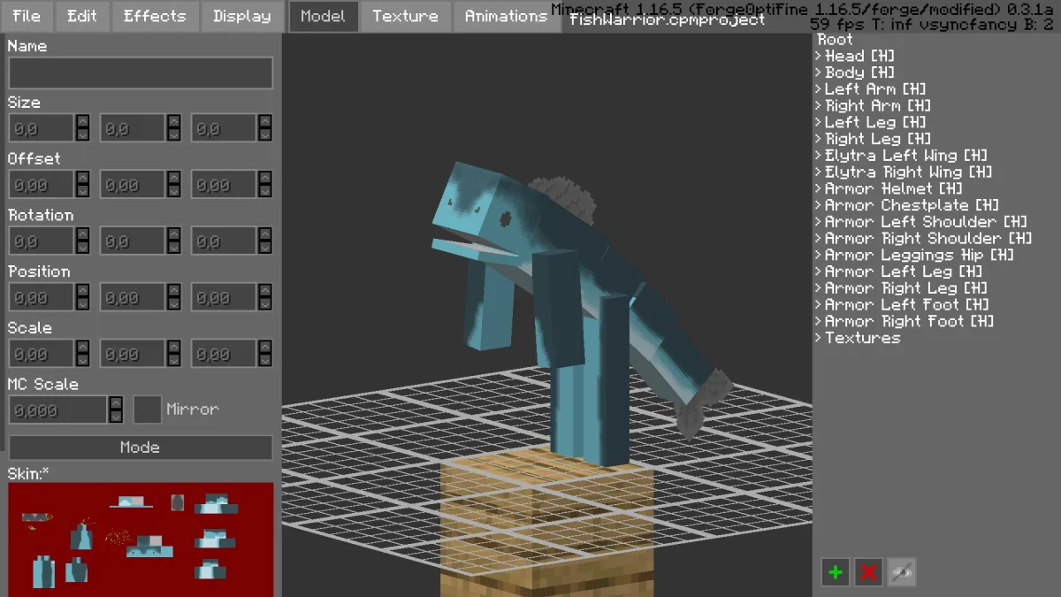Image resolution: width=1061 pixels, height=597 pixels.
Task: Increase third Position value with up arrow
Action: 264,291
